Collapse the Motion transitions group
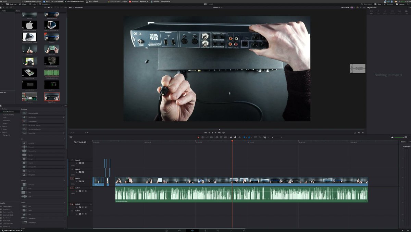Image resolution: width=411 pixels, height=232 pixels. coord(65,181)
